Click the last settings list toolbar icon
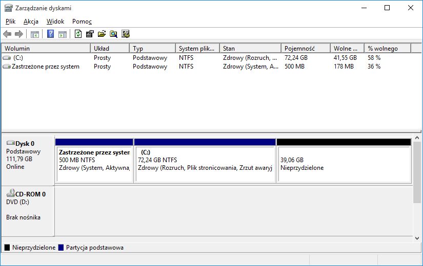The image size is (423, 266). (x=126, y=34)
